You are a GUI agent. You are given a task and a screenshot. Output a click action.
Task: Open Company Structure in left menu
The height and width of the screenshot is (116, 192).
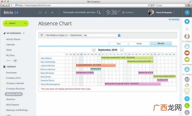(15, 89)
